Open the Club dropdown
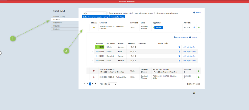The image size is (249, 110). [x=105, y=13]
